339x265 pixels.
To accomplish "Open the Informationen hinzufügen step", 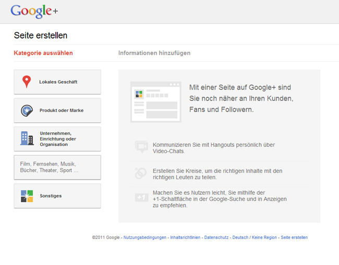I will 154,53.
